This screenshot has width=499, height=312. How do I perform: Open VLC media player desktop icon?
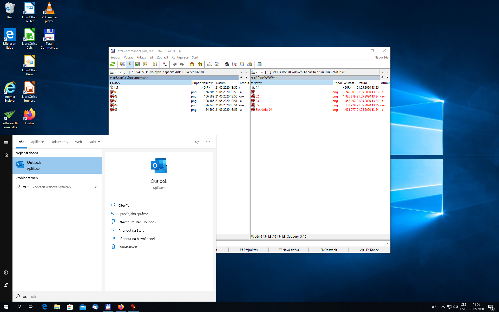point(49,12)
